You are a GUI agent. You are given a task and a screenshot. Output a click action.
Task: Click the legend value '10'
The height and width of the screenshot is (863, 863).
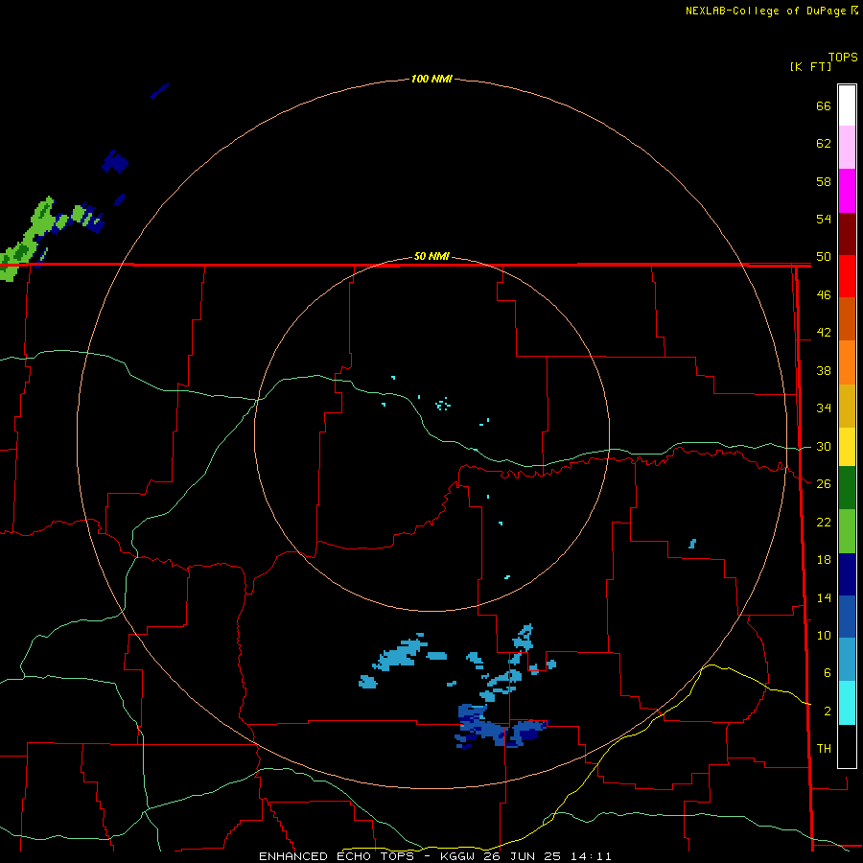pos(824,635)
